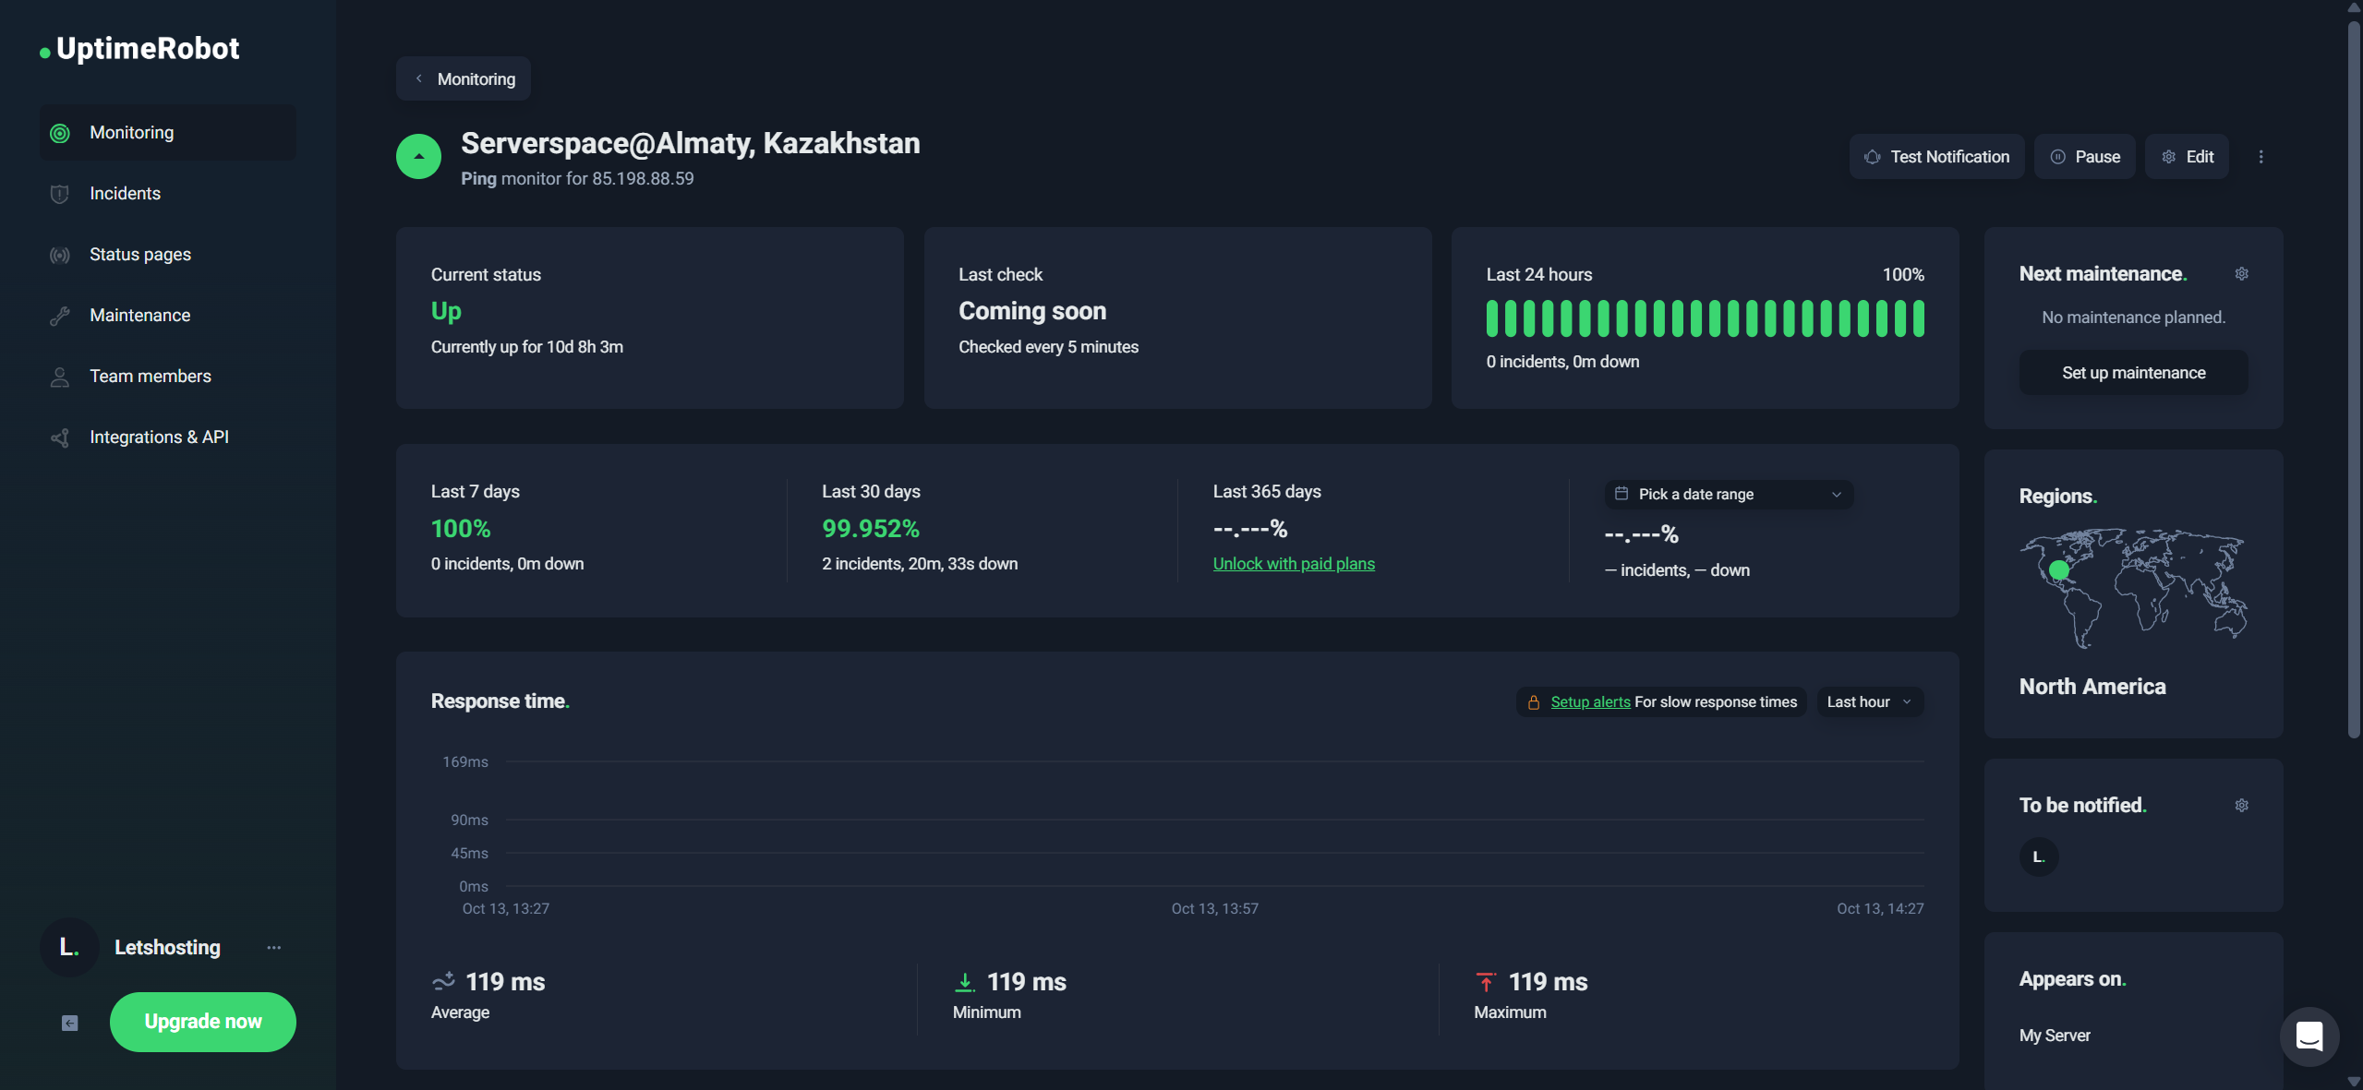Click the Team members person icon
This screenshot has width=2363, height=1090.
pyautogui.click(x=60, y=377)
